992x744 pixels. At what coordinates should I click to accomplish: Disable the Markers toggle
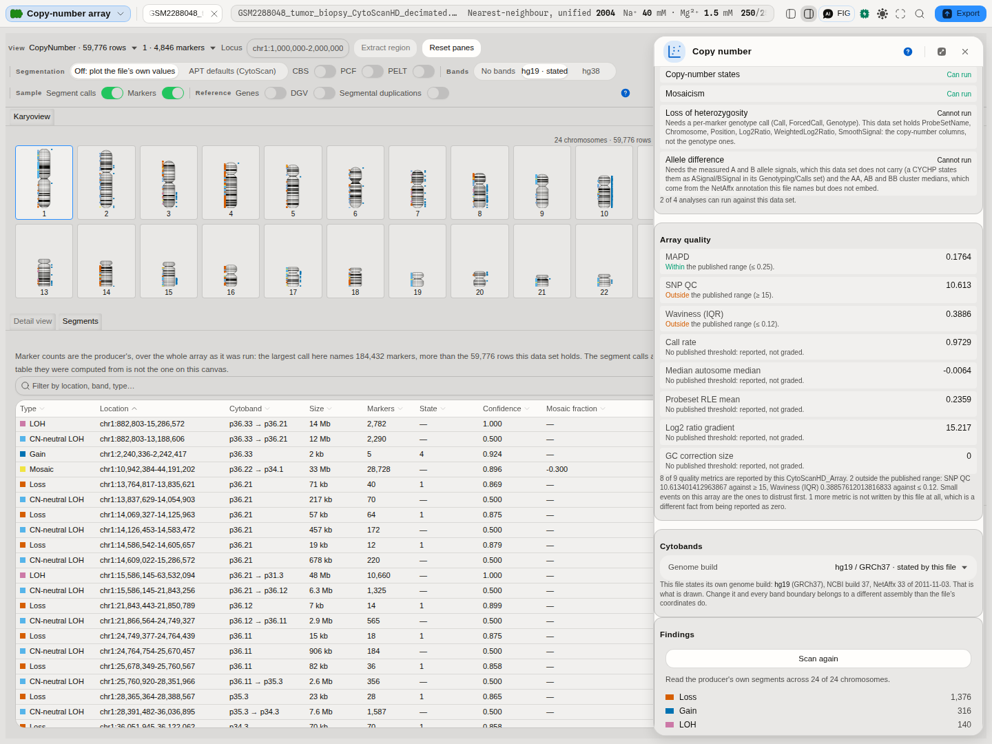[173, 93]
